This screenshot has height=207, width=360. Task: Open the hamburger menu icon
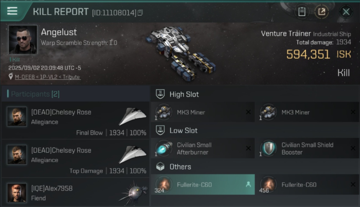click(x=12, y=11)
